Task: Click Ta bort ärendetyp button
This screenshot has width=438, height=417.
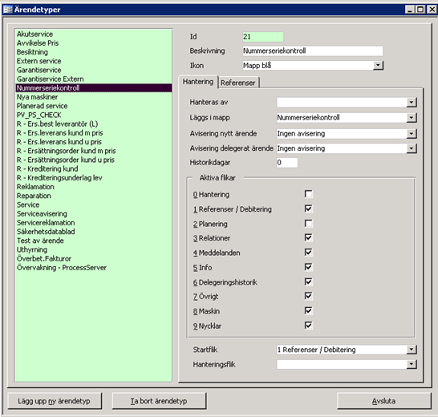Action: [159, 401]
